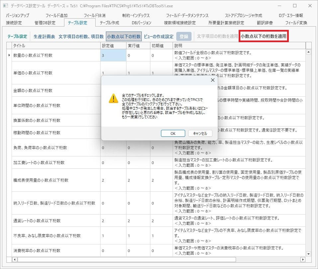The width and height of the screenshot is (318, 269).
Task: Open the バージョンアップ tab
Action: [18, 15]
